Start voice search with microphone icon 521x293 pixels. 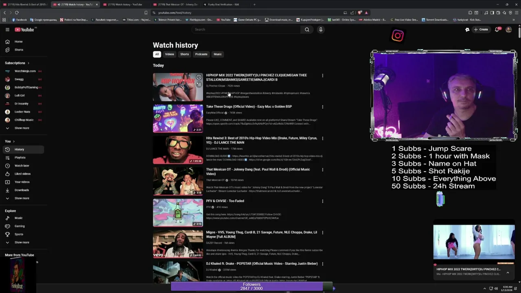click(321, 29)
